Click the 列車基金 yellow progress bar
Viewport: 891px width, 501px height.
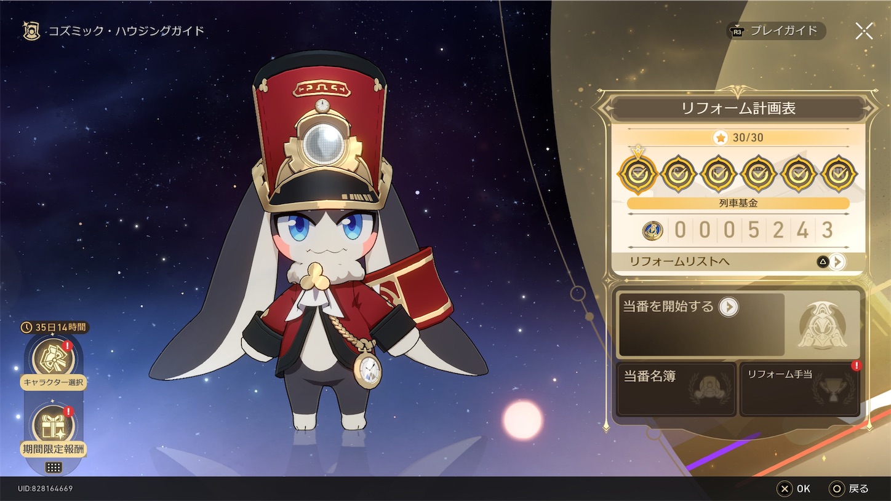click(x=738, y=203)
